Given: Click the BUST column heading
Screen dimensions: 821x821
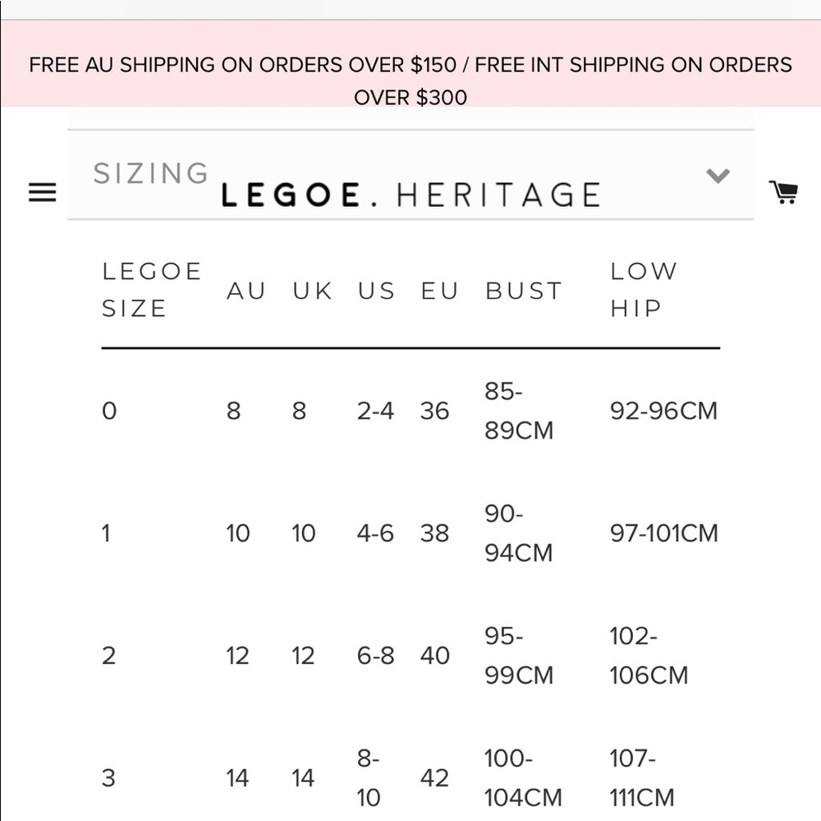Looking at the screenshot, I should 523,290.
